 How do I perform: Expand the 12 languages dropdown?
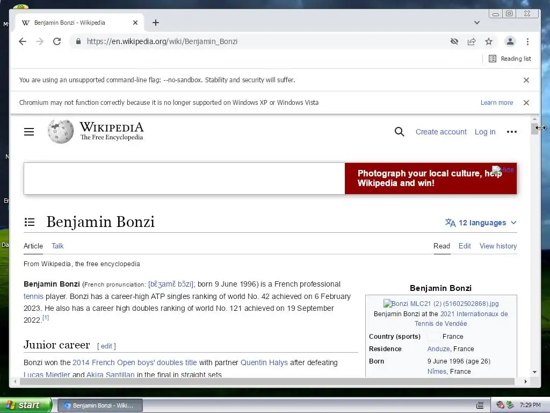click(481, 223)
